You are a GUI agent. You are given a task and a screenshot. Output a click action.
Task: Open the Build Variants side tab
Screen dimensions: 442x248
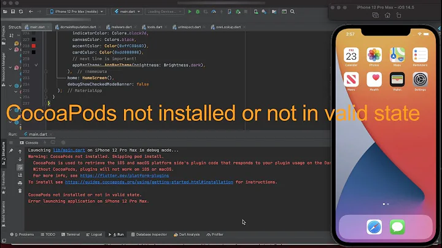pos(4,214)
